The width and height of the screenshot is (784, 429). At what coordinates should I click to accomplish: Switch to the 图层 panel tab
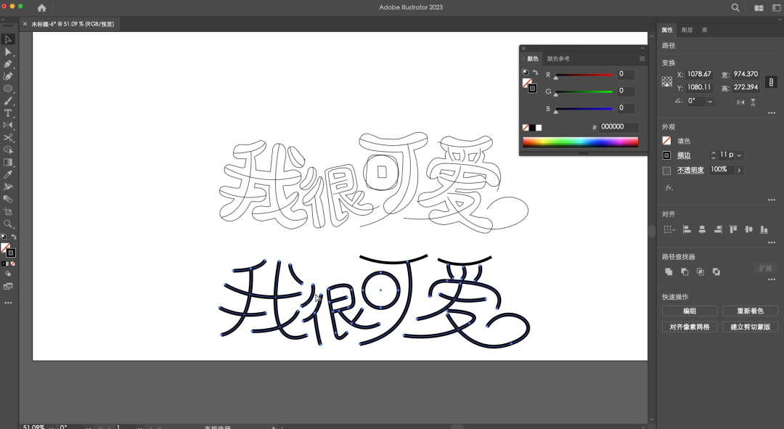[687, 30]
